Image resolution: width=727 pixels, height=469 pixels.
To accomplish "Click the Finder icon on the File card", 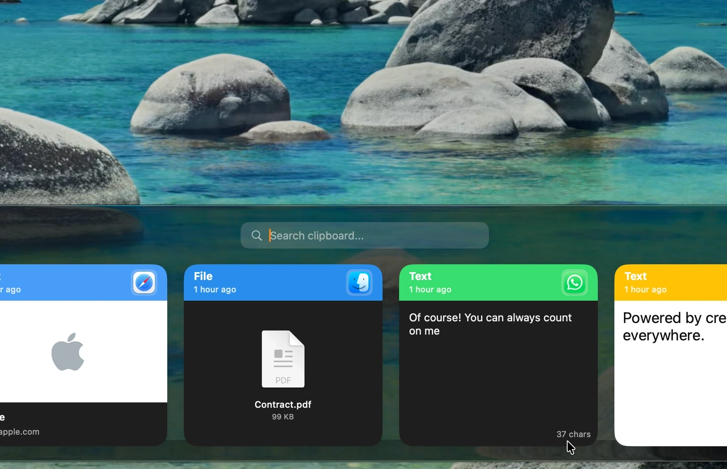I will point(360,283).
